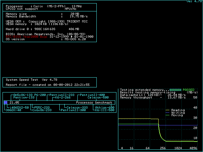Click the P6-200 reference label
Image resolution: width=203 pixels, height=152 pixels.
point(40,95)
